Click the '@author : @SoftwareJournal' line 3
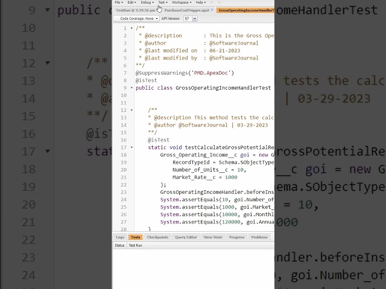 pos(198,43)
